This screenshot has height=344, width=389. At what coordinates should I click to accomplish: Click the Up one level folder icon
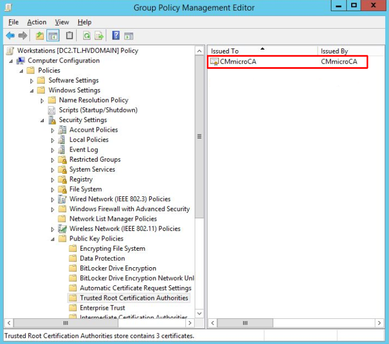39,36
